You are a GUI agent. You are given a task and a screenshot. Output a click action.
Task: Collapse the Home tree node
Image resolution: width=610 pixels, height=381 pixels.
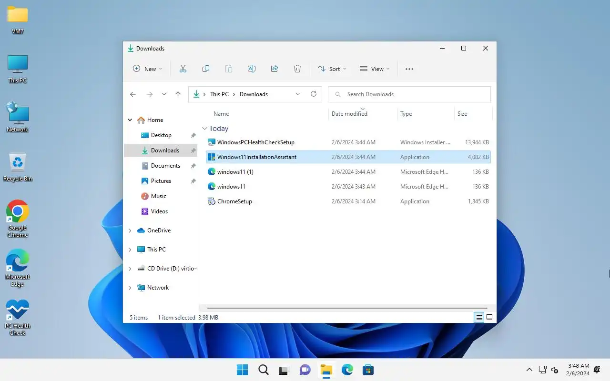pyautogui.click(x=130, y=120)
